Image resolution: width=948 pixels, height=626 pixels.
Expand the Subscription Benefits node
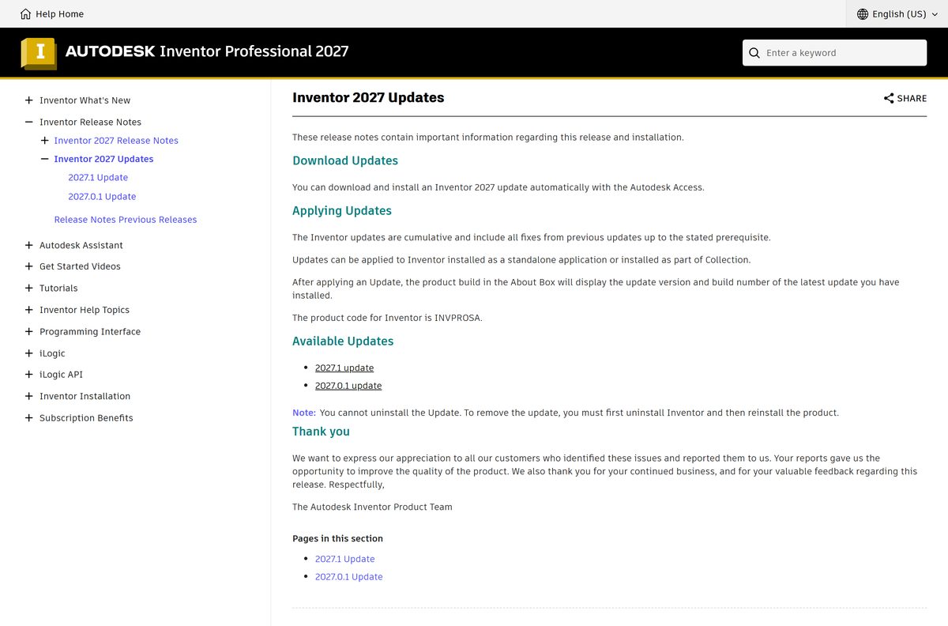[29, 418]
